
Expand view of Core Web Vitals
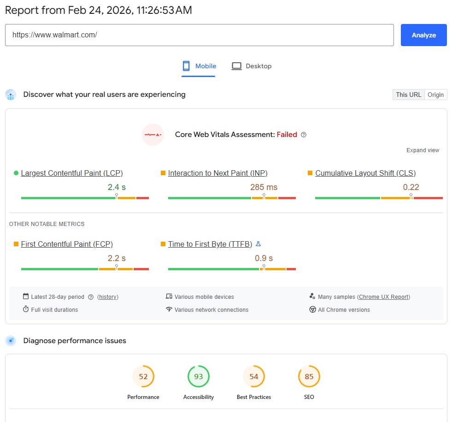tap(423, 150)
